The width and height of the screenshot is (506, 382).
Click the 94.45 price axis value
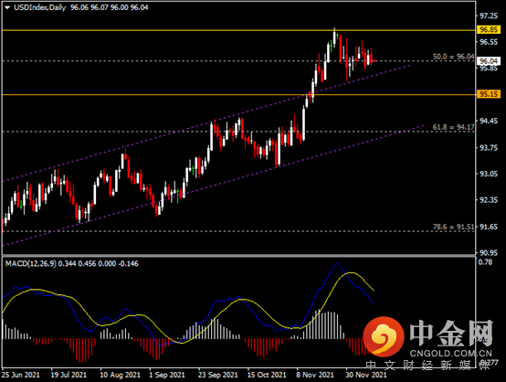pos(489,122)
